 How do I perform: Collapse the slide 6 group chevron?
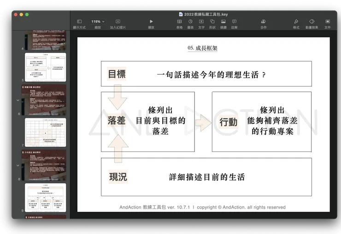(18, 100)
